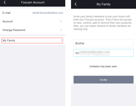Open the My Family menu row
Screen dimensions: 136x106
click(x=32, y=40)
